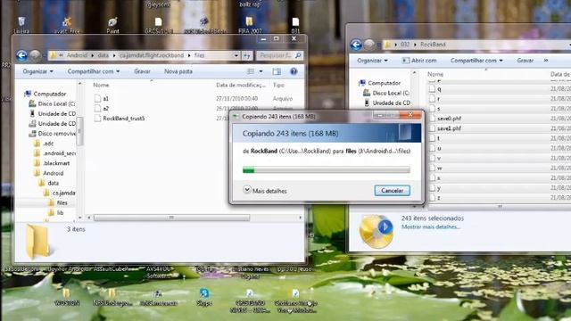
Task: Cancel the copy with Cancelar button
Action: [x=393, y=190]
